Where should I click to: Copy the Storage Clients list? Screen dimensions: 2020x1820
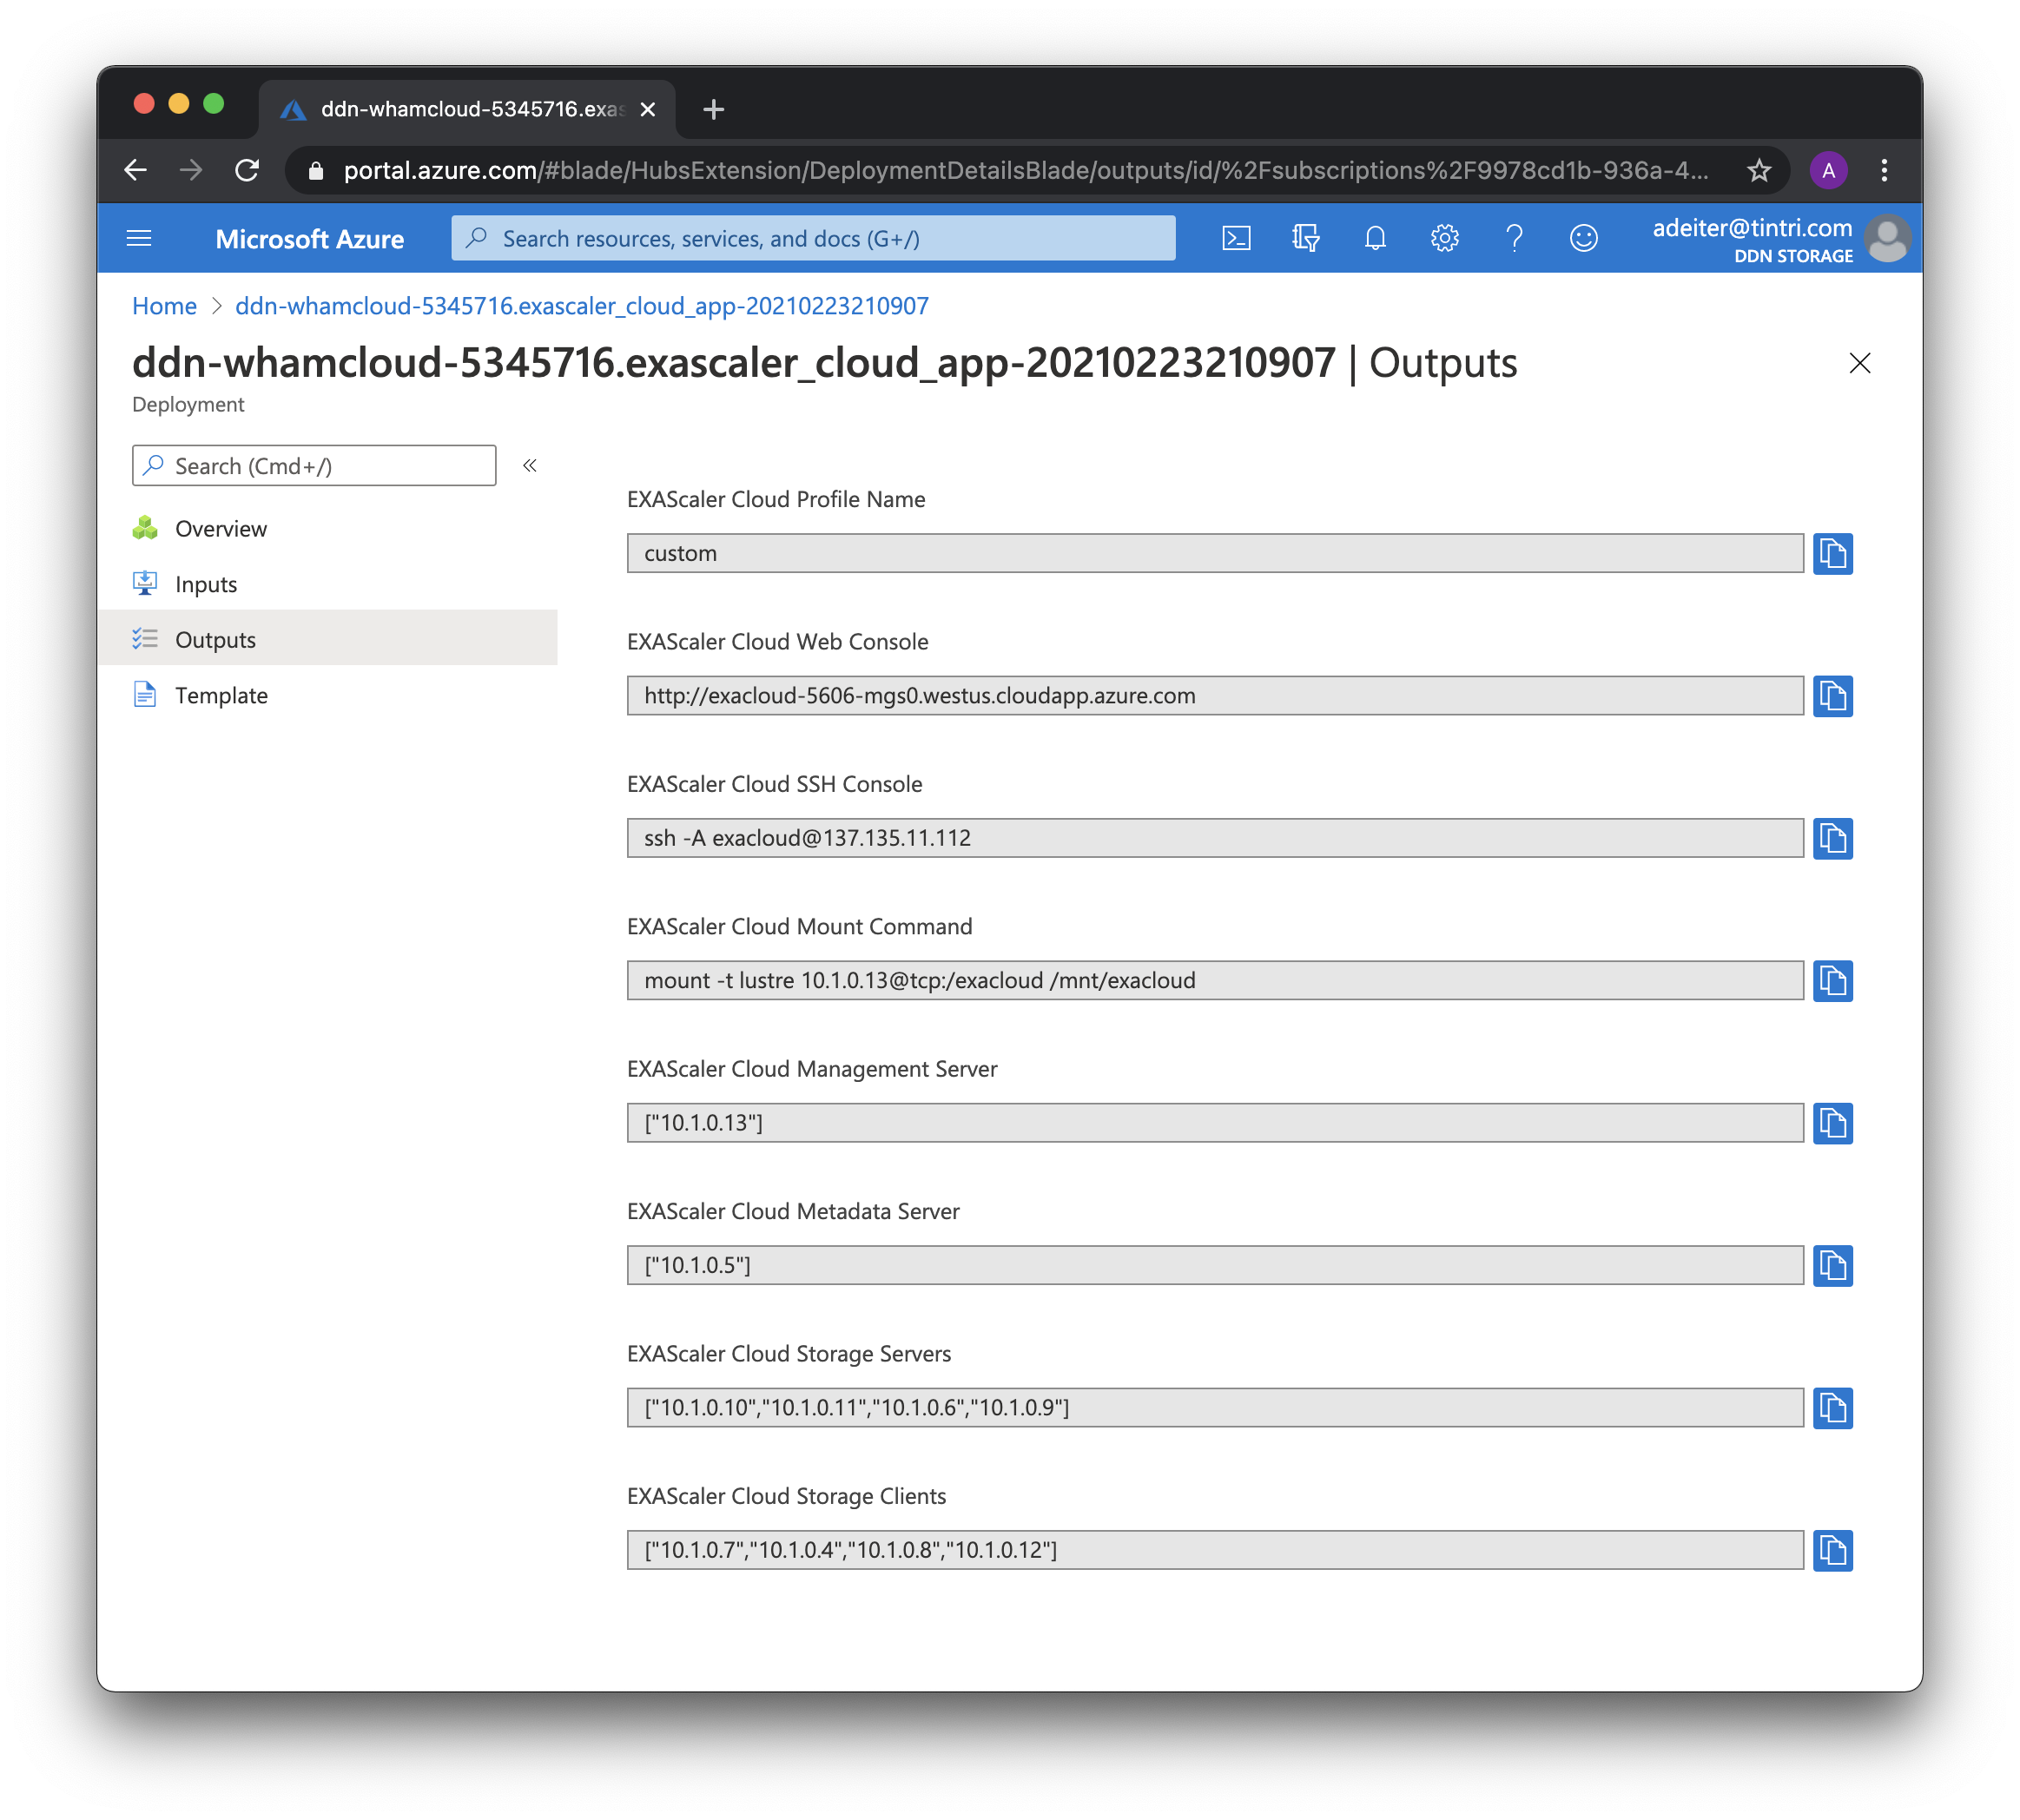pos(1832,1550)
